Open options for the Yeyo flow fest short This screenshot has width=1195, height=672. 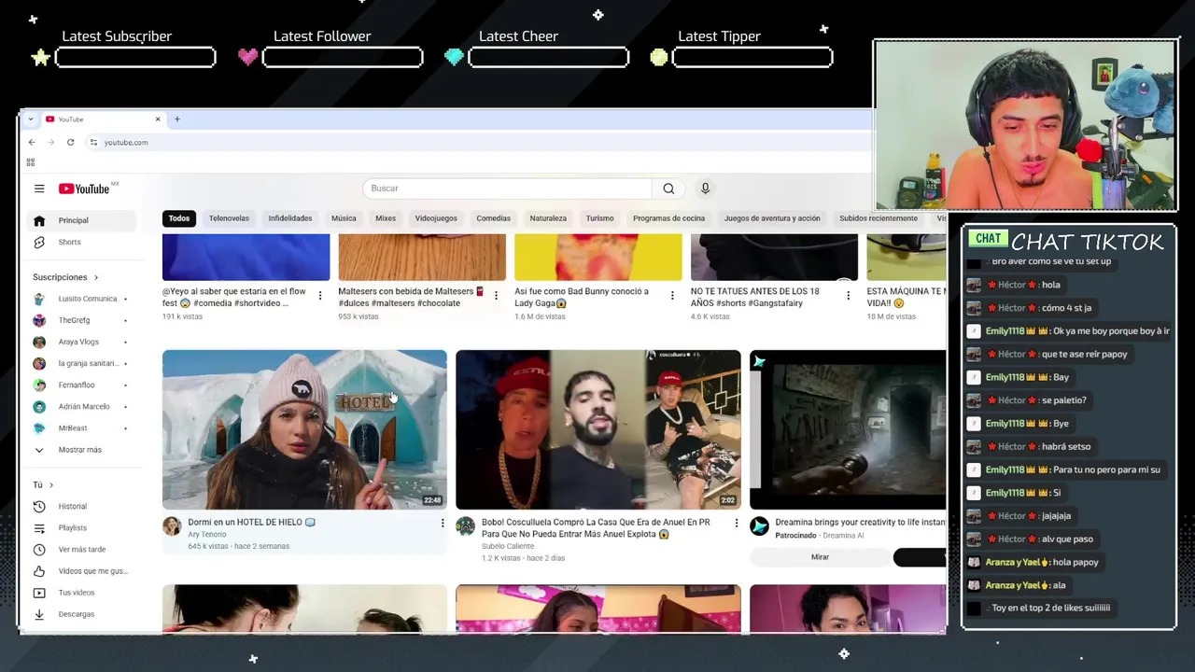320,296
